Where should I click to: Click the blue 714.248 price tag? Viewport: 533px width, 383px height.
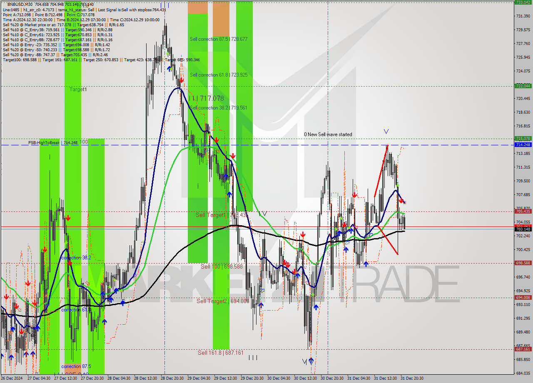pyautogui.click(x=523, y=145)
